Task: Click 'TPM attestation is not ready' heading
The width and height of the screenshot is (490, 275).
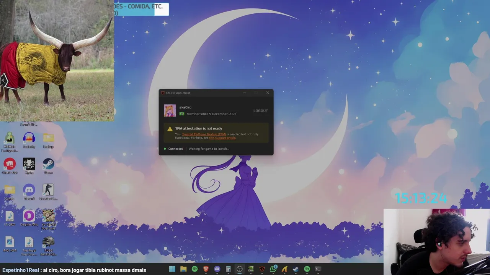Action: (x=198, y=128)
